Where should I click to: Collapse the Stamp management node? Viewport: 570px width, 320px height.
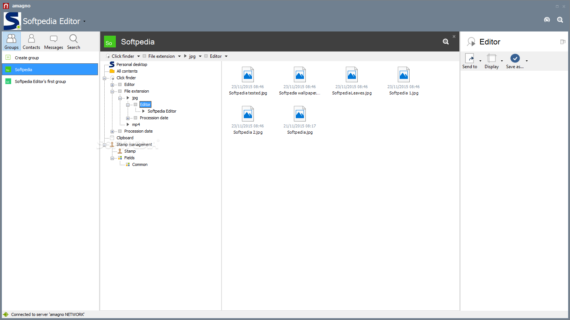pyautogui.click(x=105, y=145)
